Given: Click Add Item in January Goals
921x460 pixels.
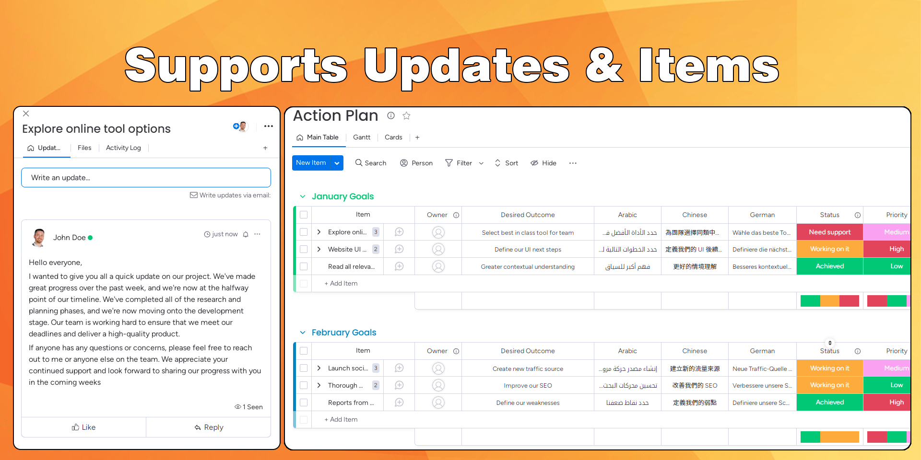Looking at the screenshot, I should [x=341, y=284].
